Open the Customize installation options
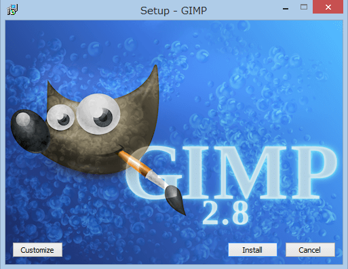The height and width of the screenshot is (269, 348). (x=37, y=250)
